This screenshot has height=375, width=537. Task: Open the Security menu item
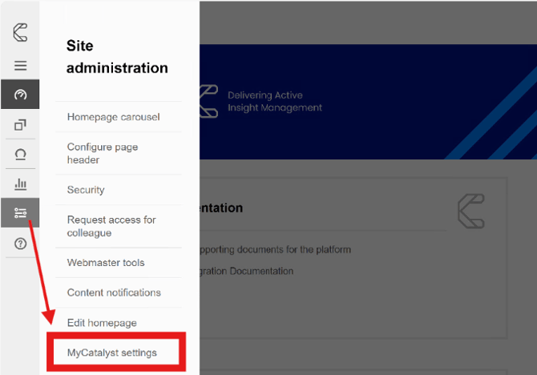pos(86,190)
